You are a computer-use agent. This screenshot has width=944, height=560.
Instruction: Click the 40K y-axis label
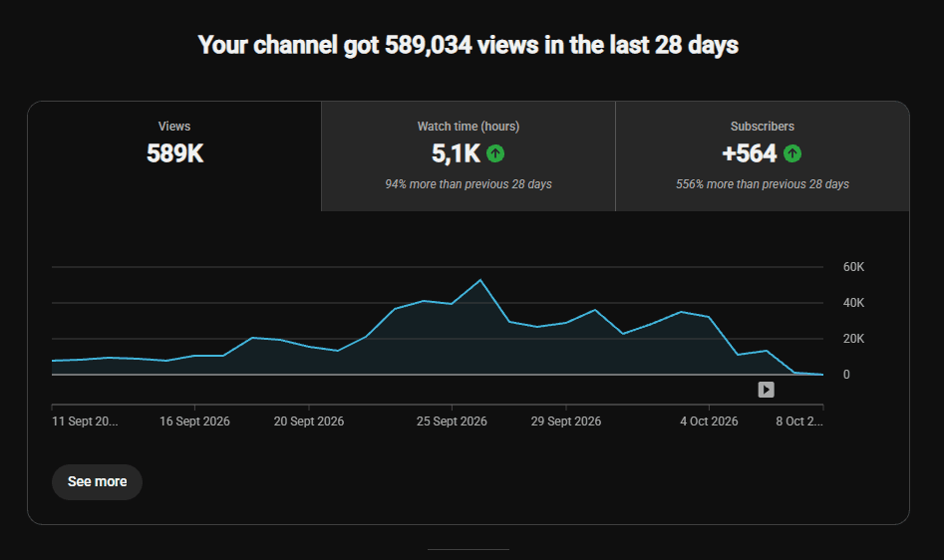pos(853,303)
